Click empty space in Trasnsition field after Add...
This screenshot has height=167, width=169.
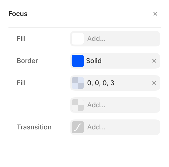[x=132, y=127]
